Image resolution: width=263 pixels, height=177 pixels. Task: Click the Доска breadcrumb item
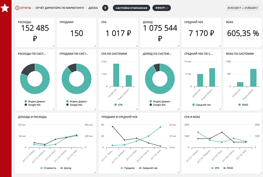tap(93, 8)
